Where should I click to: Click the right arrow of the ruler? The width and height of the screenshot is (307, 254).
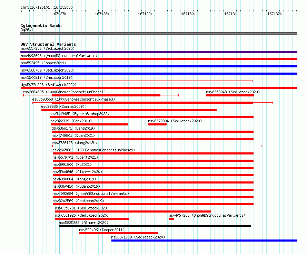pyautogui.click(x=296, y=11)
